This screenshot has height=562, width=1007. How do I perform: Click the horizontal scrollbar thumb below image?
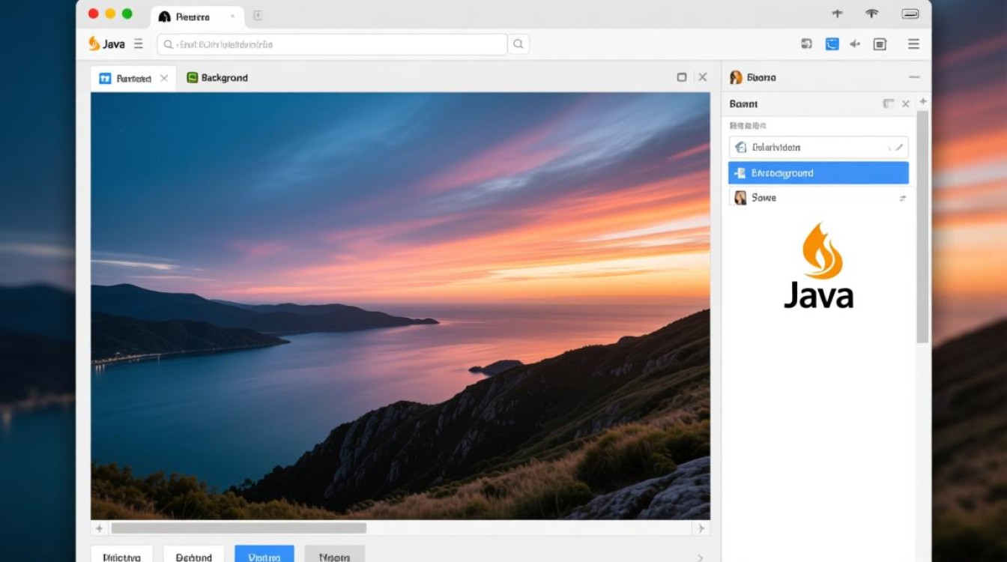click(238, 528)
